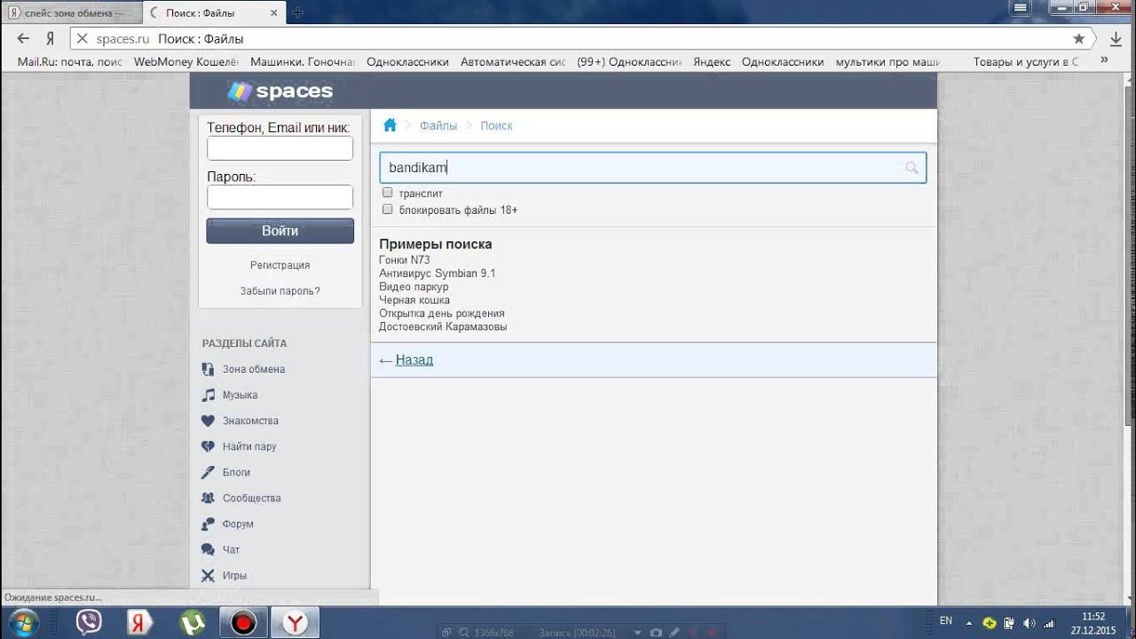
Task: Click the Форум icon
Action: click(x=208, y=524)
